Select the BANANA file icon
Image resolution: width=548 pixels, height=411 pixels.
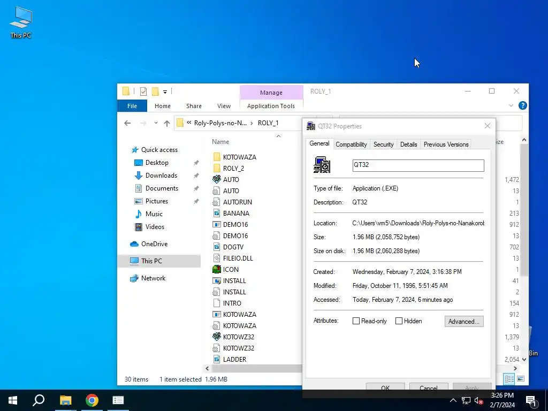pos(217,213)
